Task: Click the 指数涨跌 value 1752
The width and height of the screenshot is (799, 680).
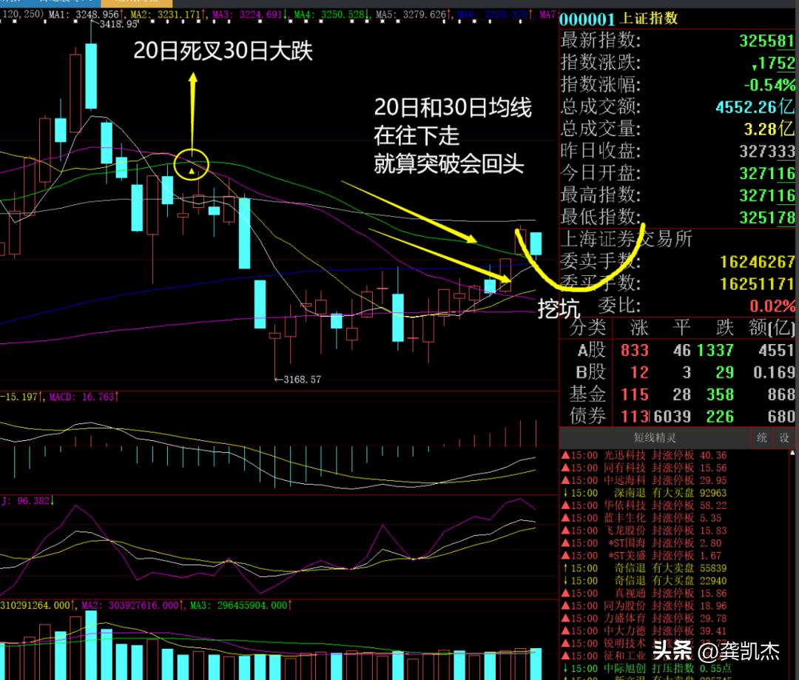Action: click(x=773, y=63)
